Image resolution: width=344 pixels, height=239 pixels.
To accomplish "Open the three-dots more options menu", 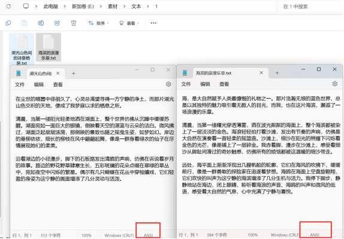I will [x=153, y=23].
